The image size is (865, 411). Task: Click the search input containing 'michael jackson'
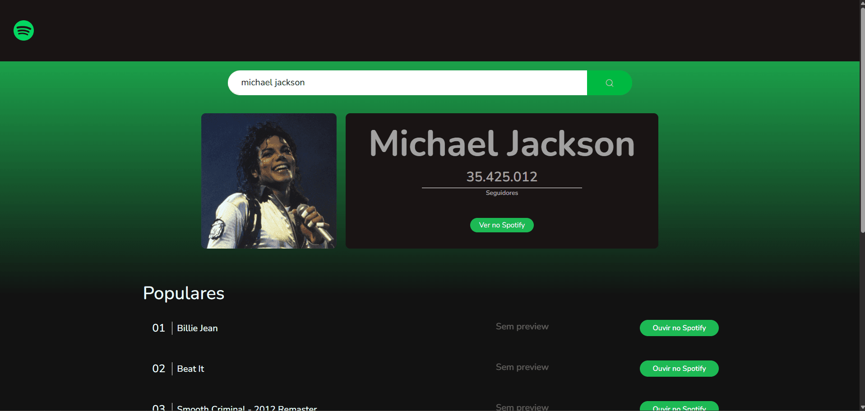(x=406, y=83)
